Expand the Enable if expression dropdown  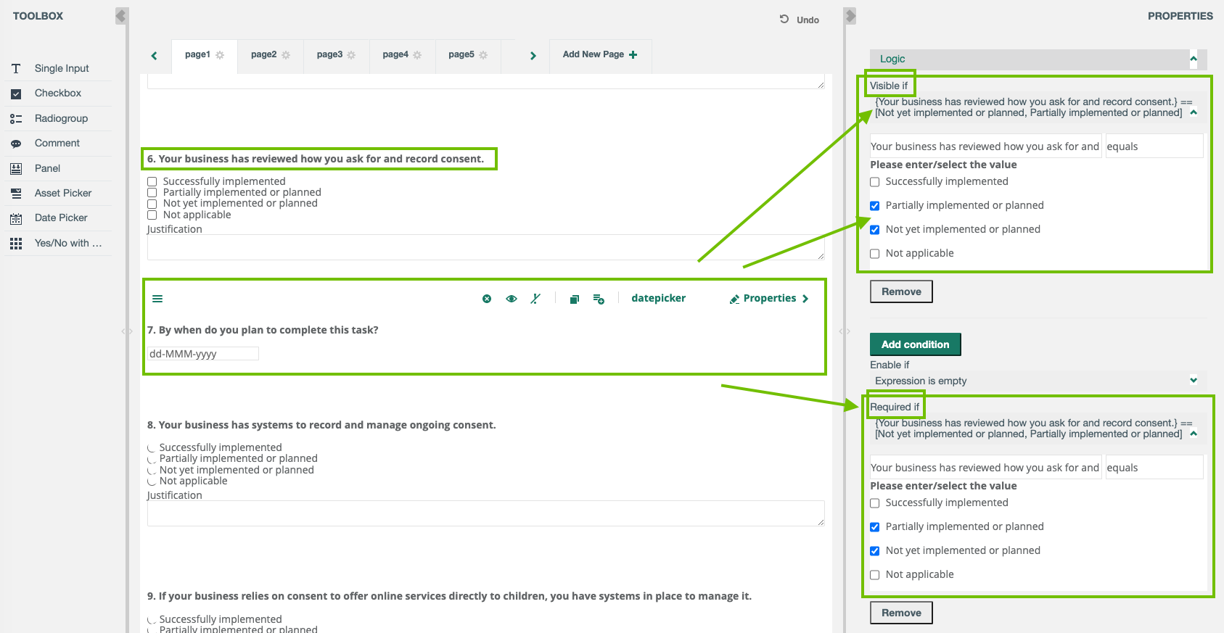tap(1193, 381)
